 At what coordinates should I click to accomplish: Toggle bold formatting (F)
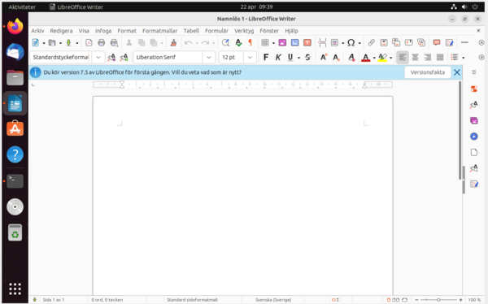(x=265, y=57)
